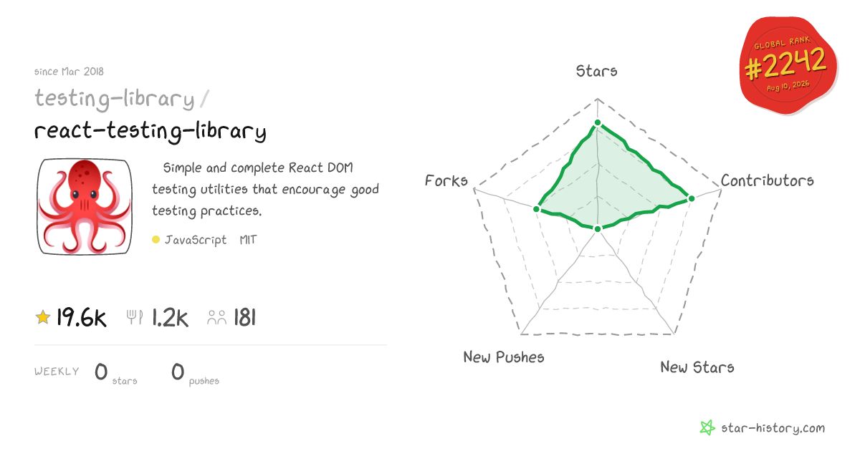Click the fork icon beside 1.2k
The height and width of the screenshot is (451, 860).
[x=135, y=317]
